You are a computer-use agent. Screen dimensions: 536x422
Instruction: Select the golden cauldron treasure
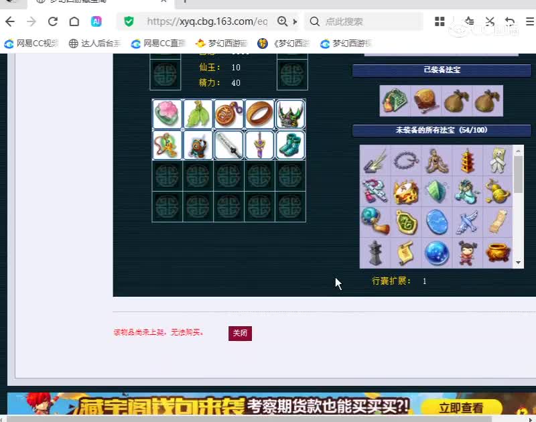pyautogui.click(x=497, y=253)
